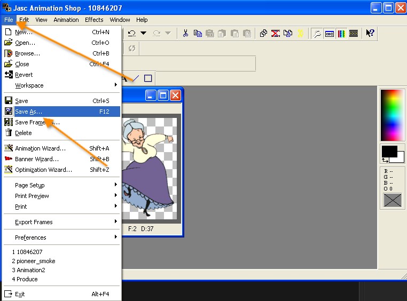
Task: Expand the Export Frames submenu
Action: (x=62, y=222)
